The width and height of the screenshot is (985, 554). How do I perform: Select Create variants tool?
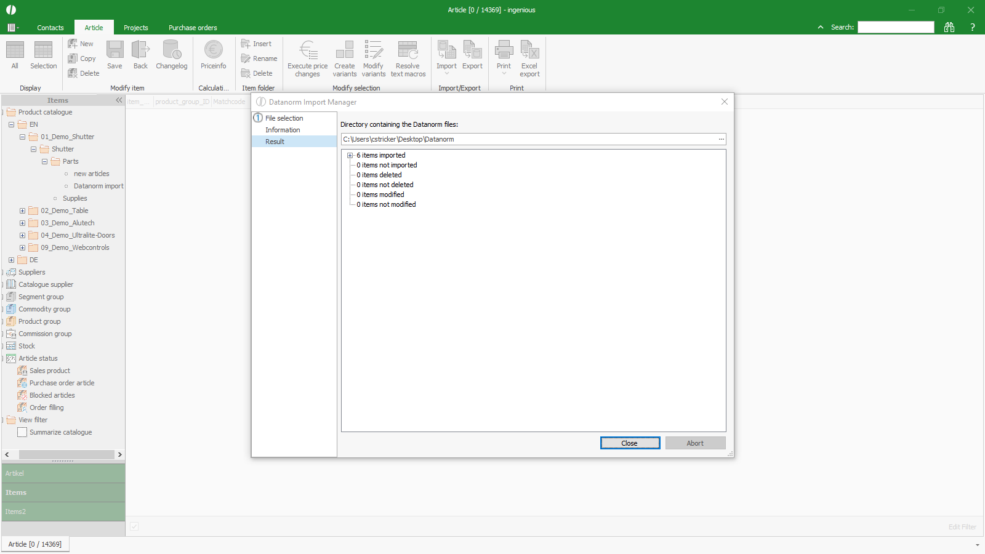345,50
